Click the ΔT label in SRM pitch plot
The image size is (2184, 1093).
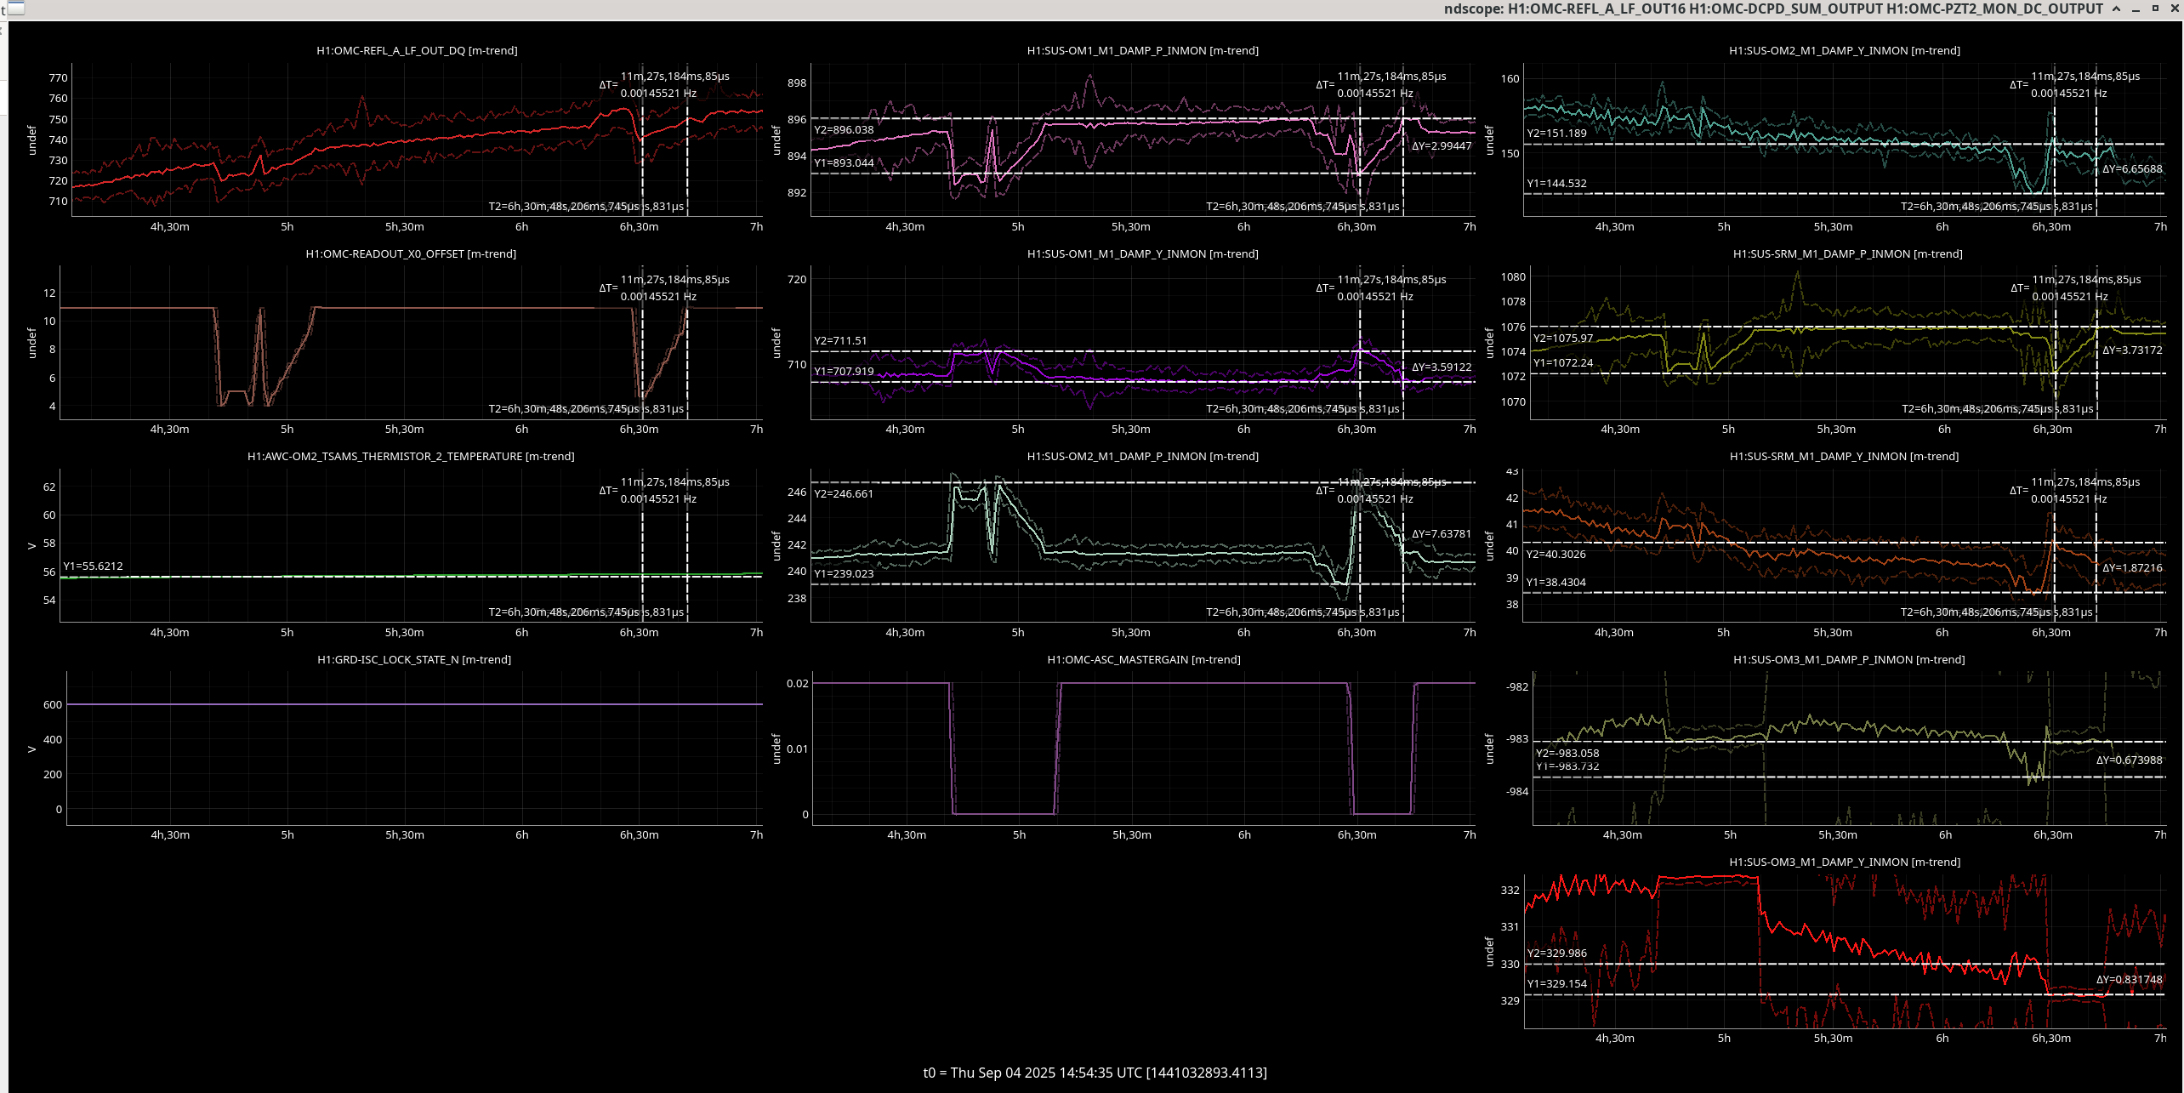pyautogui.click(x=2021, y=288)
